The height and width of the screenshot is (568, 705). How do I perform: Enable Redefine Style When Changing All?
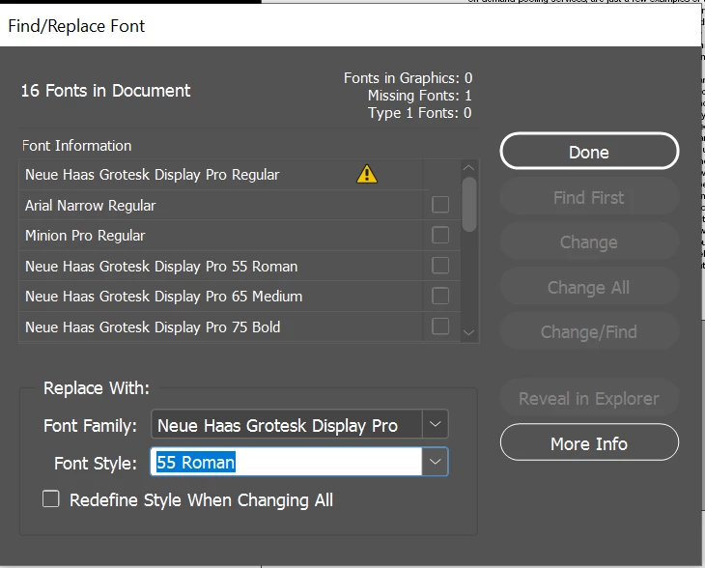(x=51, y=499)
